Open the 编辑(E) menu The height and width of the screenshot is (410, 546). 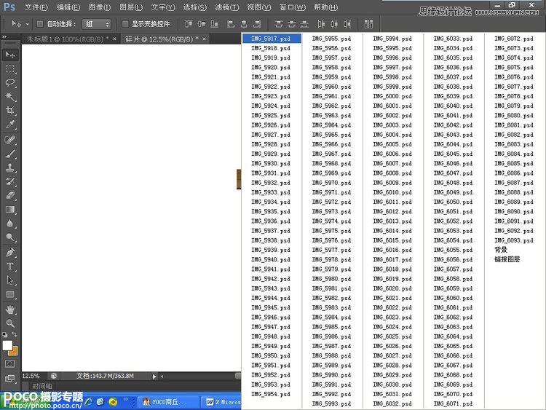coord(68,7)
